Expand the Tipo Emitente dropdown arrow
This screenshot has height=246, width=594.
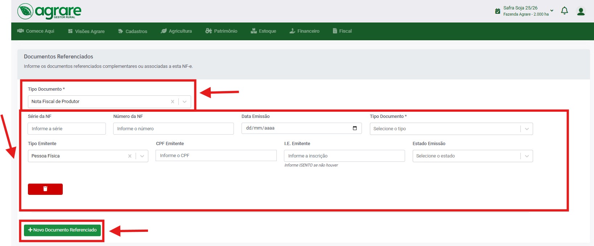point(142,156)
